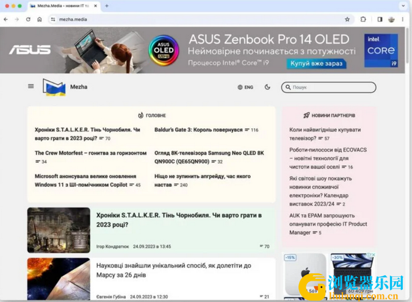Open comments count 240 for апгрейду article
412x302 pixels.
[181, 185]
